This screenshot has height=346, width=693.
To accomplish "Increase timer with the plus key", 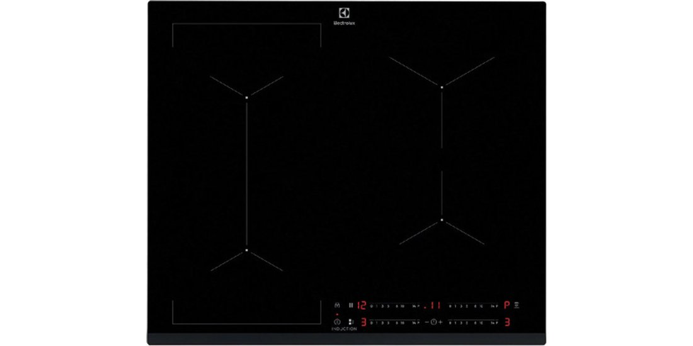I will (x=440, y=322).
